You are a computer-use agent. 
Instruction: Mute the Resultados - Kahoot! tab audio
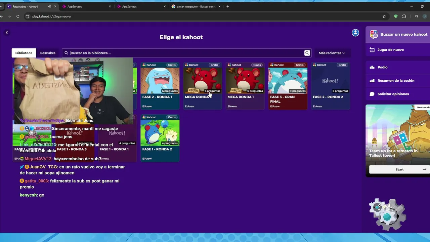click(x=49, y=6)
